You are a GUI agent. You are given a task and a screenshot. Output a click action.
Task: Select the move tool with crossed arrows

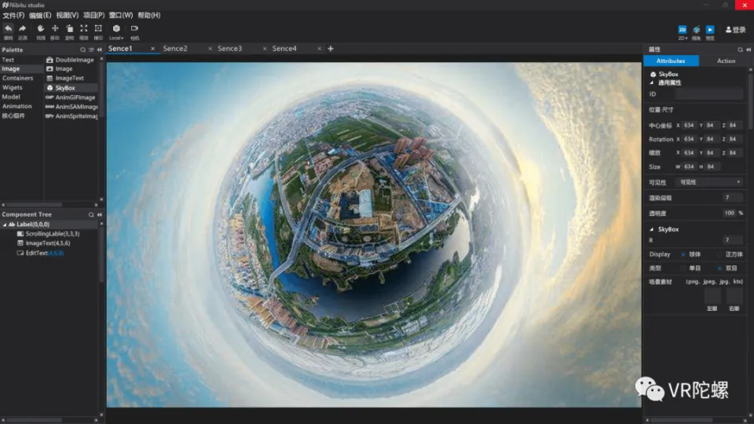55,29
